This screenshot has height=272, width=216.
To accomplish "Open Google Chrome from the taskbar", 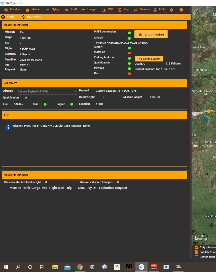I will click(x=80, y=267).
